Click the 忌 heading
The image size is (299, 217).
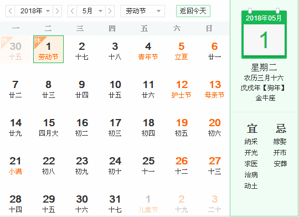tap(281, 128)
